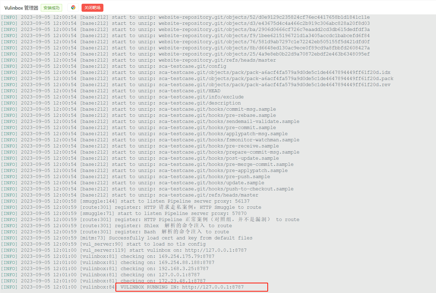Click the 'HTTP Smuggle to route' log entry
The height and width of the screenshot is (293, 436).
tap(188, 207)
